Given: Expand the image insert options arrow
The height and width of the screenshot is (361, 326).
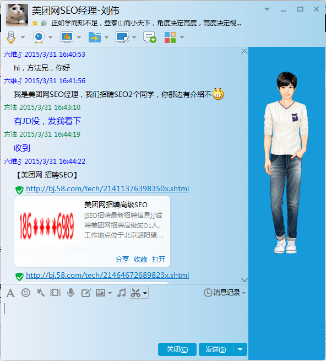Looking at the screenshot, I should coord(110,293).
